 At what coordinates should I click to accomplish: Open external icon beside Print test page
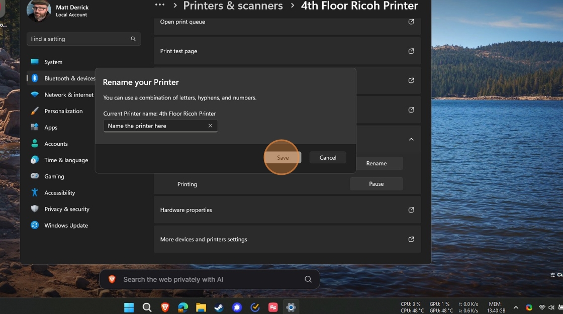pos(411,51)
